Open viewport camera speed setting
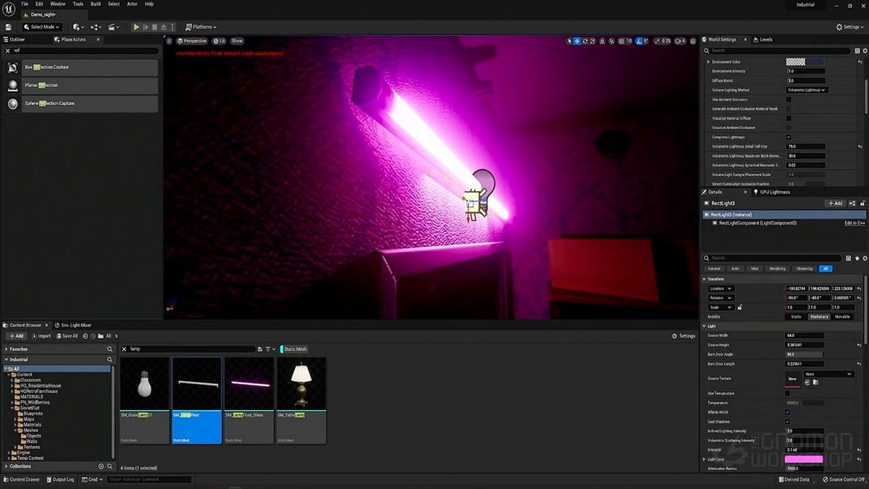This screenshot has width=869, height=489. point(679,41)
